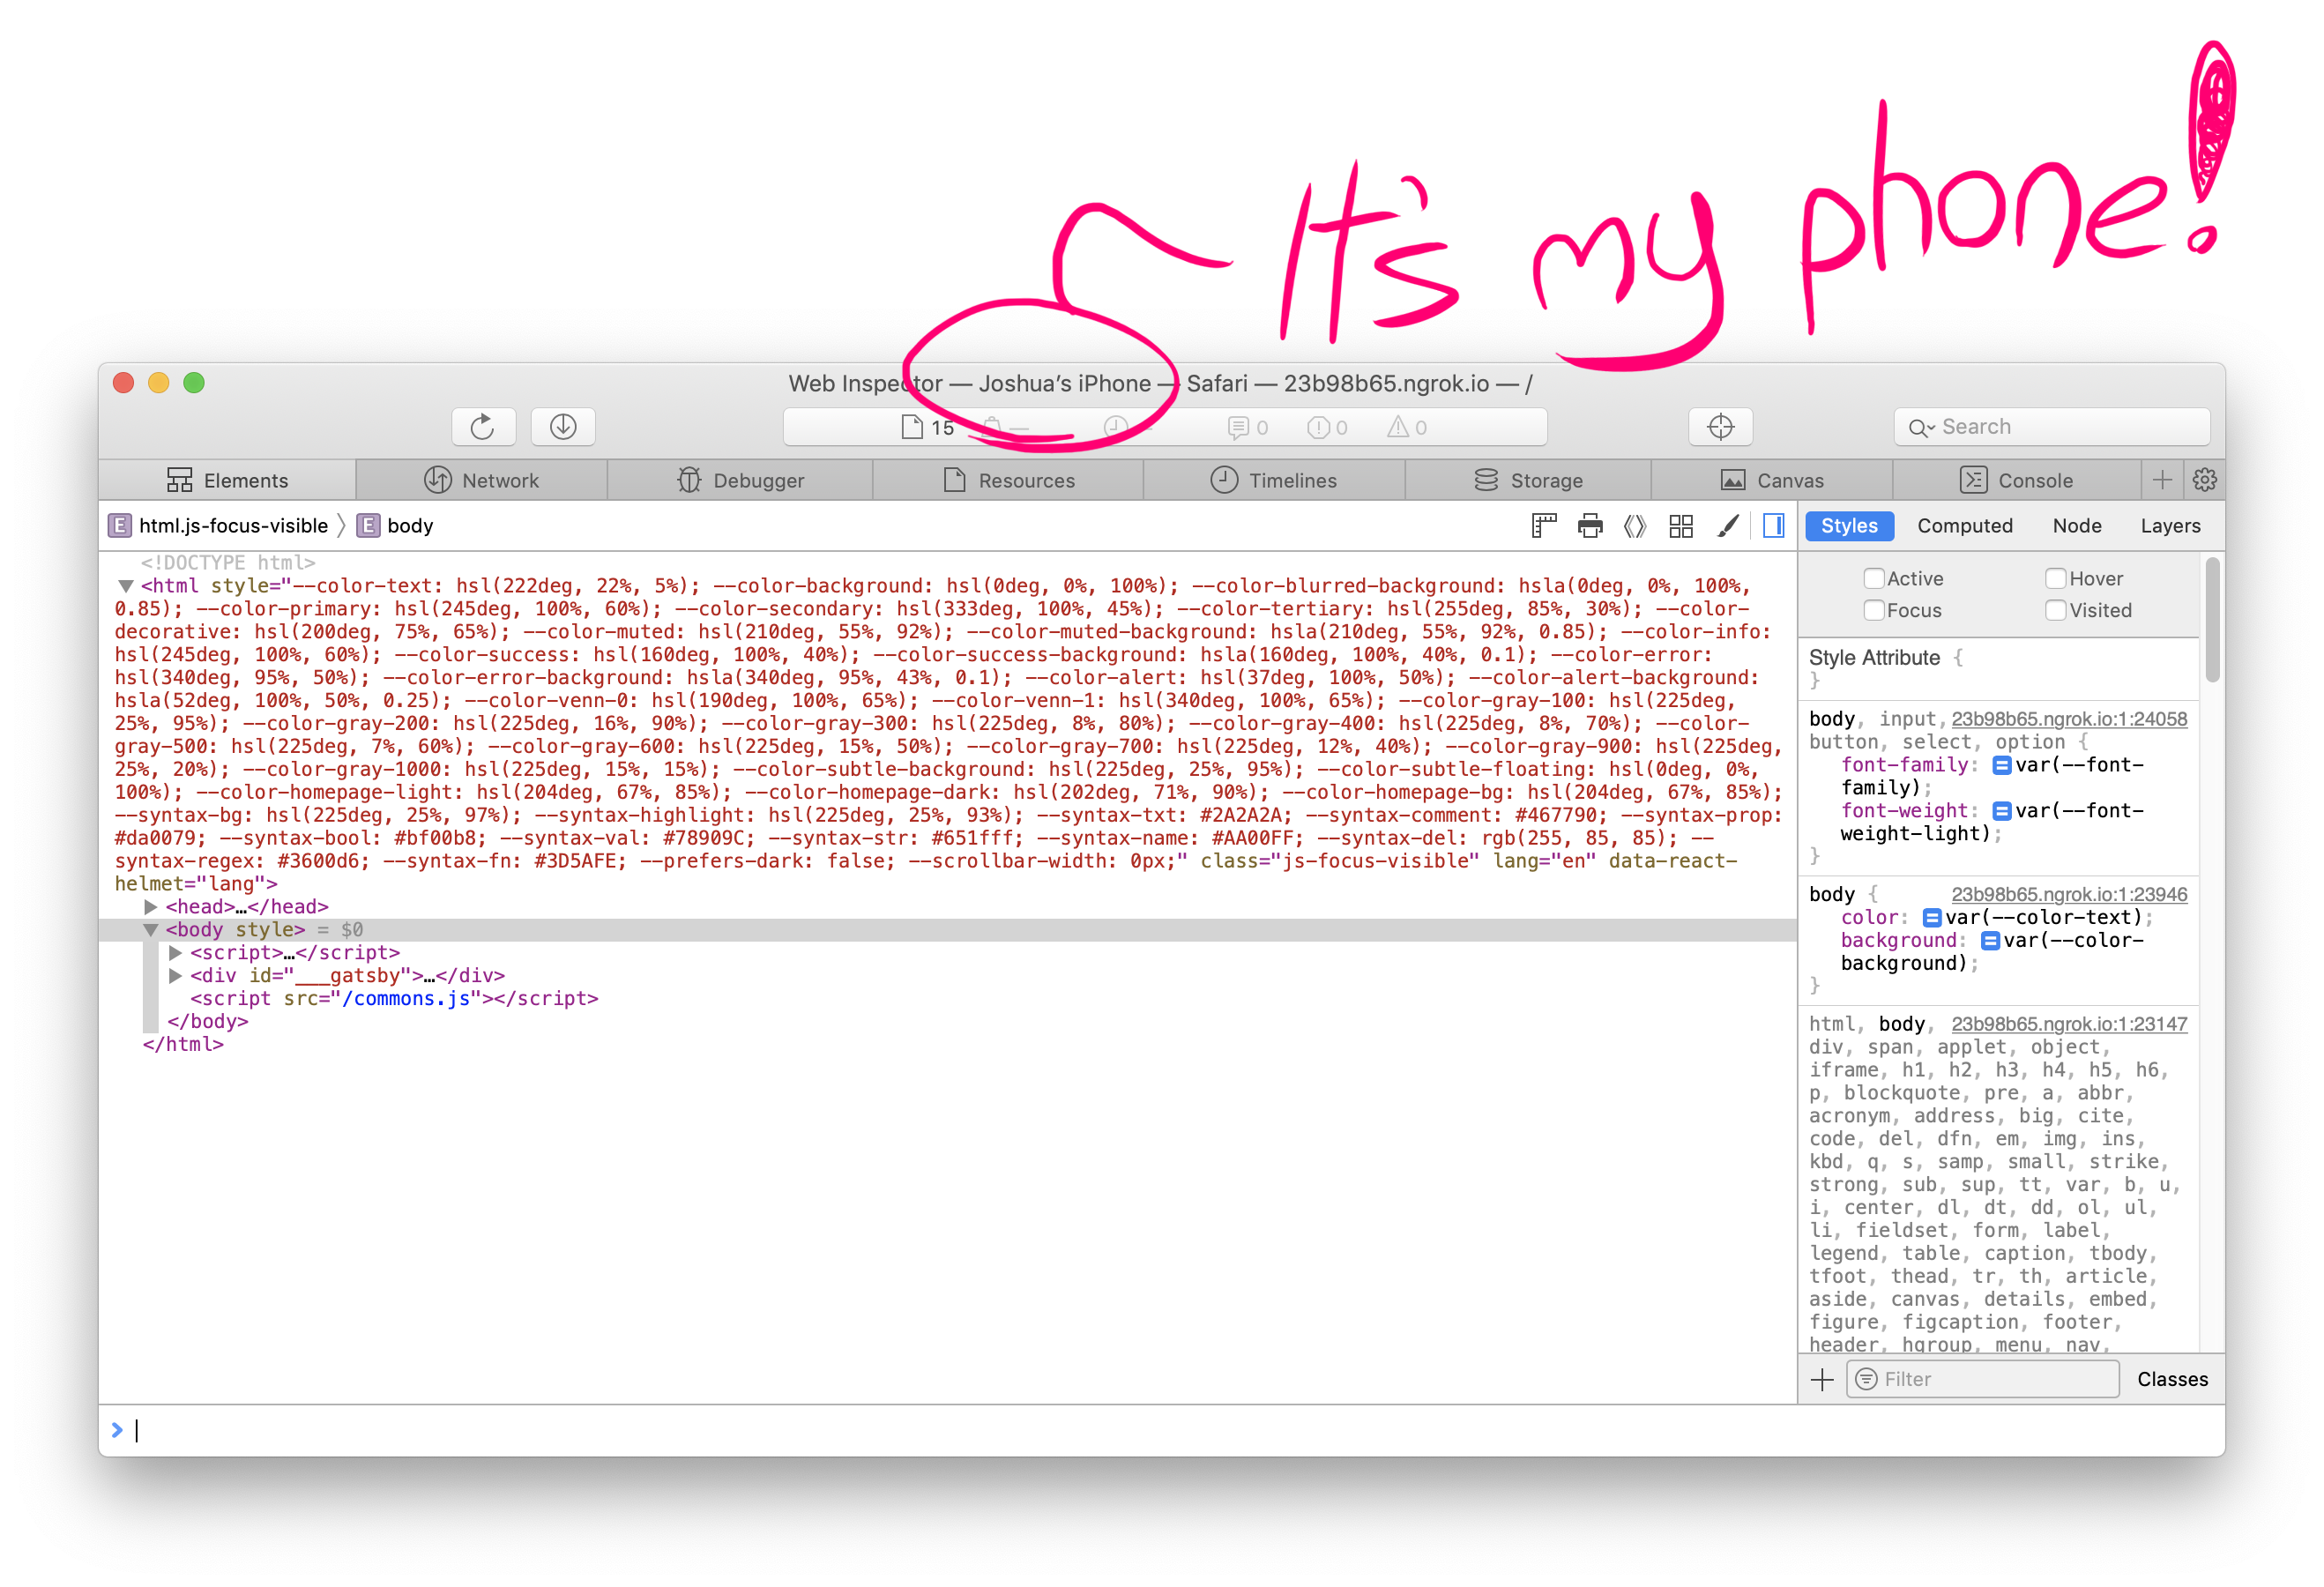
Task: Check the Hover pseudo-class checkbox
Action: coord(2056,579)
